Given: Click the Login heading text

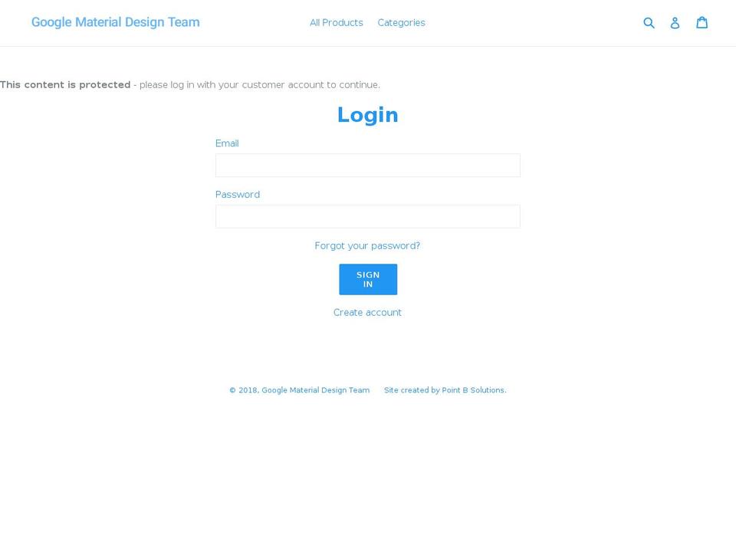Looking at the screenshot, I should click(x=367, y=114).
